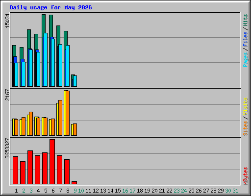
Task: Click the orange sites bar for day 3
Action: coord(31,123)
